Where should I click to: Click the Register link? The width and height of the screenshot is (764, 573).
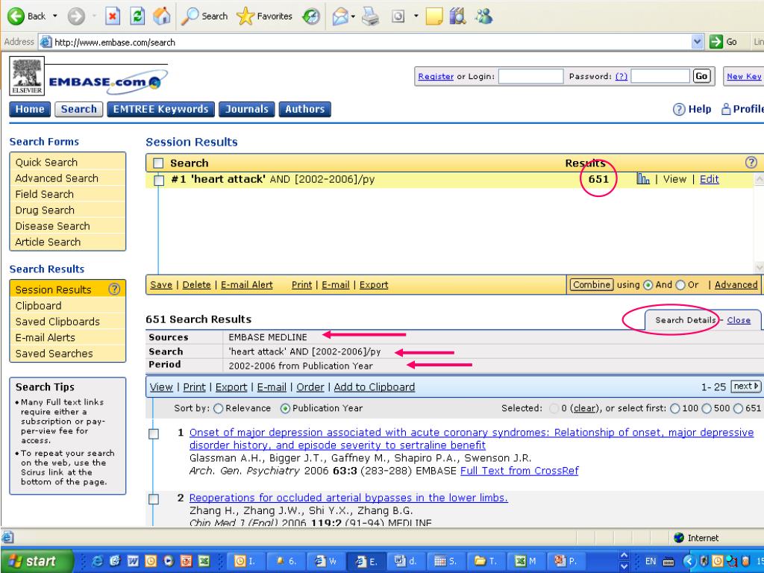coord(436,77)
